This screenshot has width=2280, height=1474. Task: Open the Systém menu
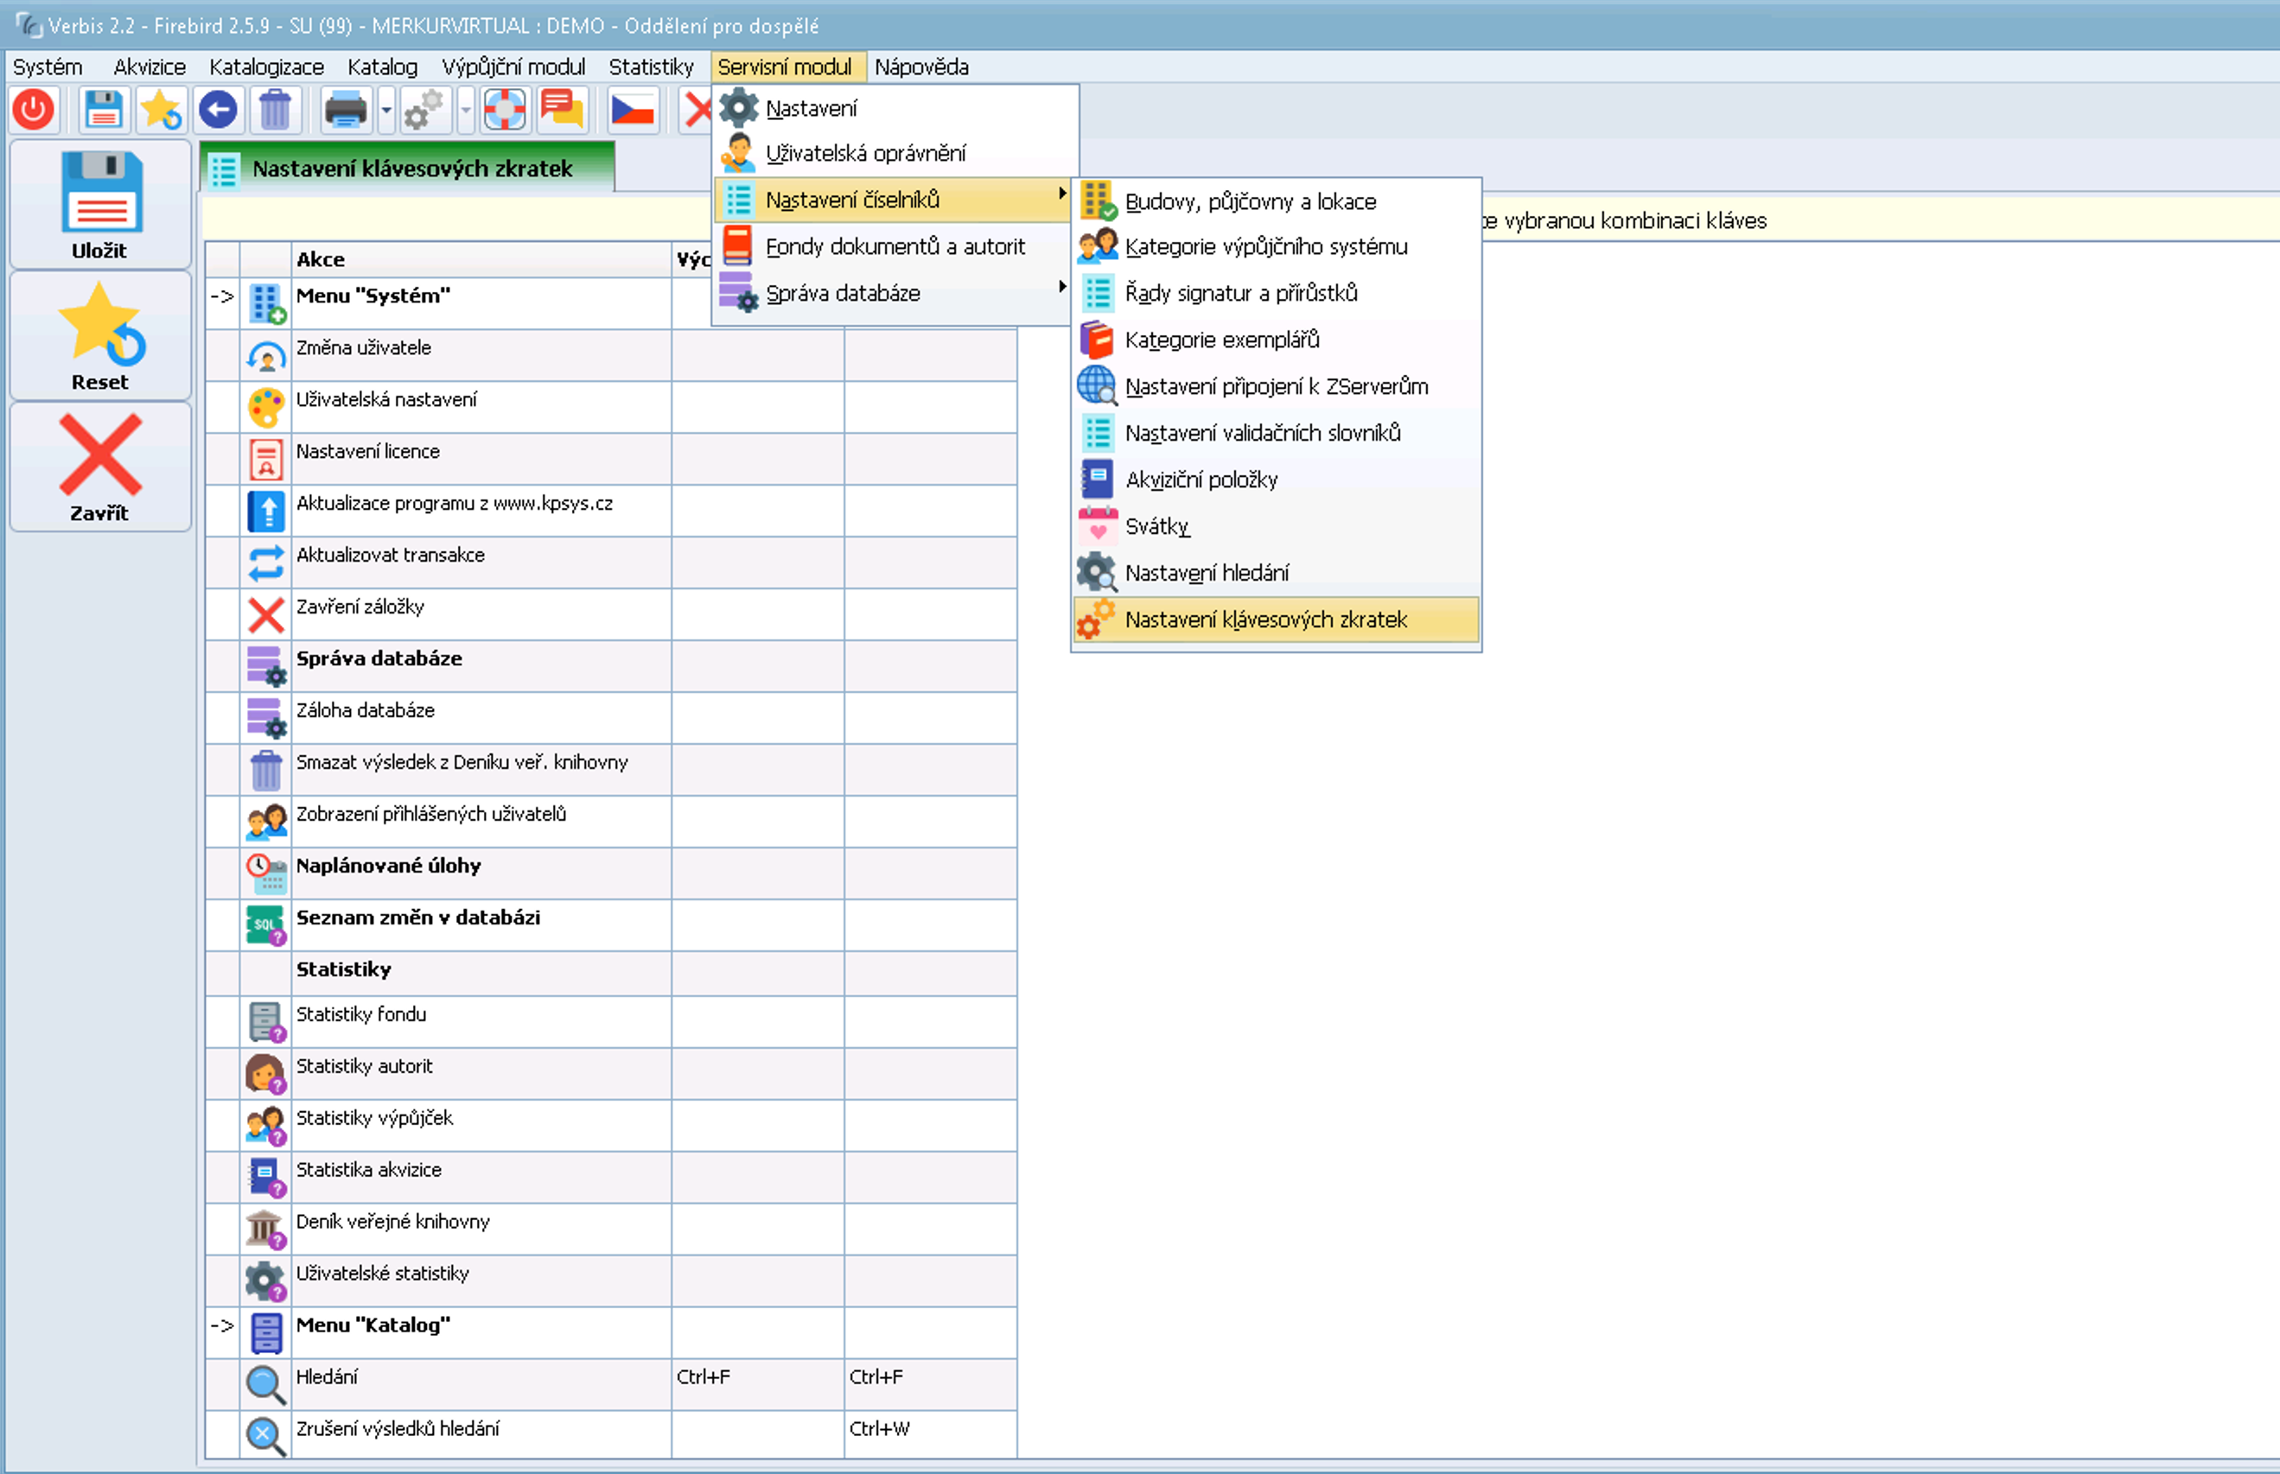click(48, 67)
